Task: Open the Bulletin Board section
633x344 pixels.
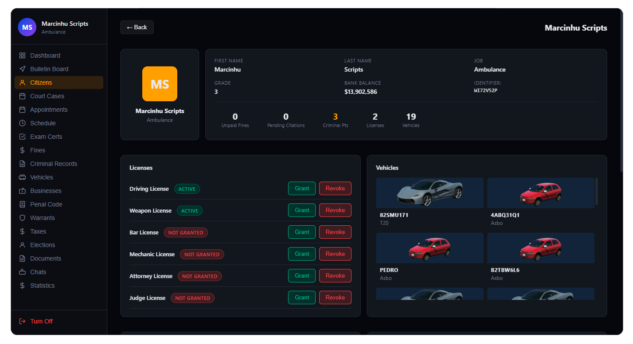Action: [x=59, y=69]
